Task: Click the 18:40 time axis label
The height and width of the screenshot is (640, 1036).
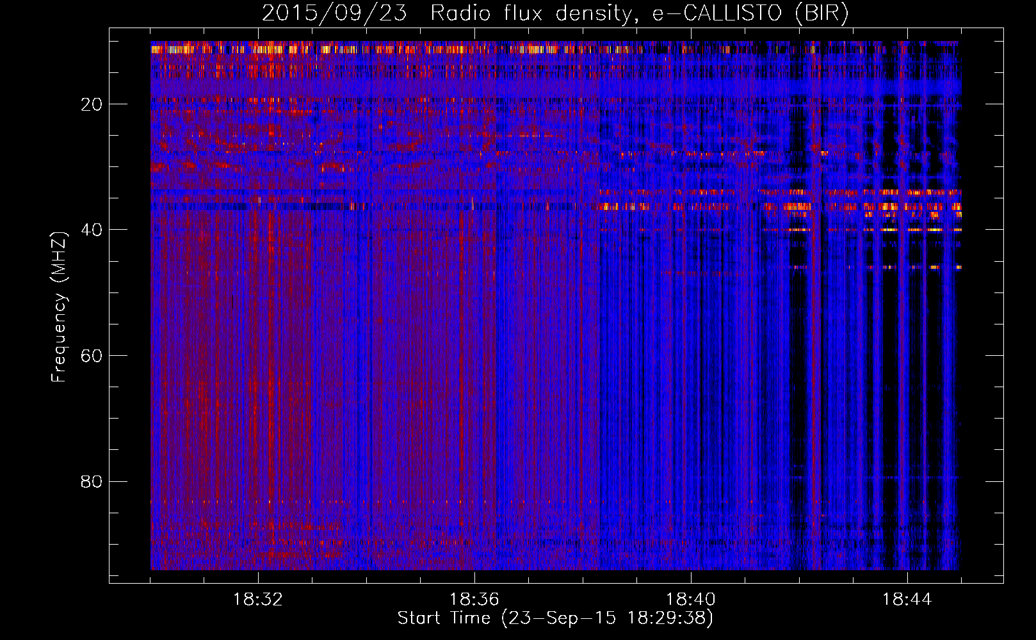Action: coord(691,600)
